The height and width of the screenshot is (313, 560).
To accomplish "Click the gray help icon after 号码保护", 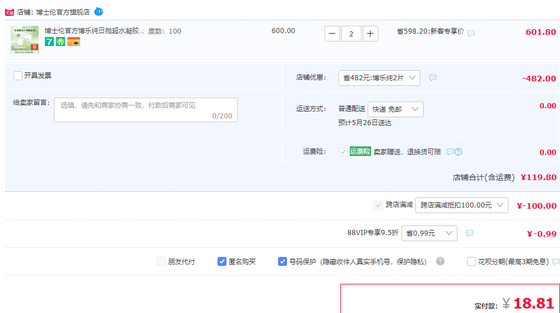I will pos(441,261).
